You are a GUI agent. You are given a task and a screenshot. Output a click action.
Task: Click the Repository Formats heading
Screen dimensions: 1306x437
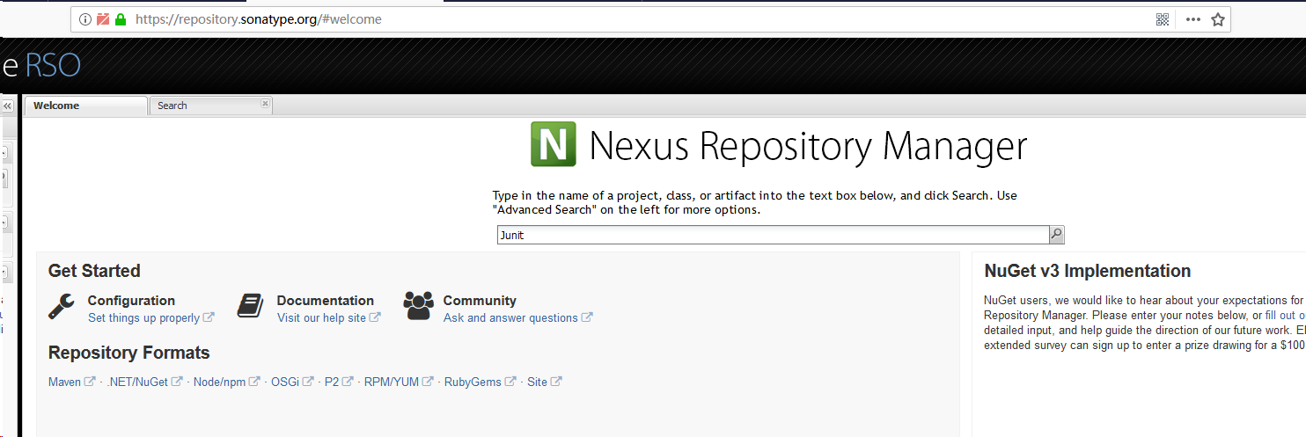pos(129,353)
